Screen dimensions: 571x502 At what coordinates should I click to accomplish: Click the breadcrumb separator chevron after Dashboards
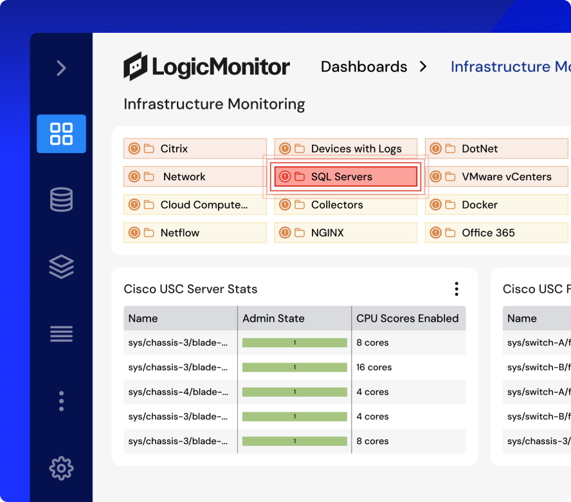point(423,67)
